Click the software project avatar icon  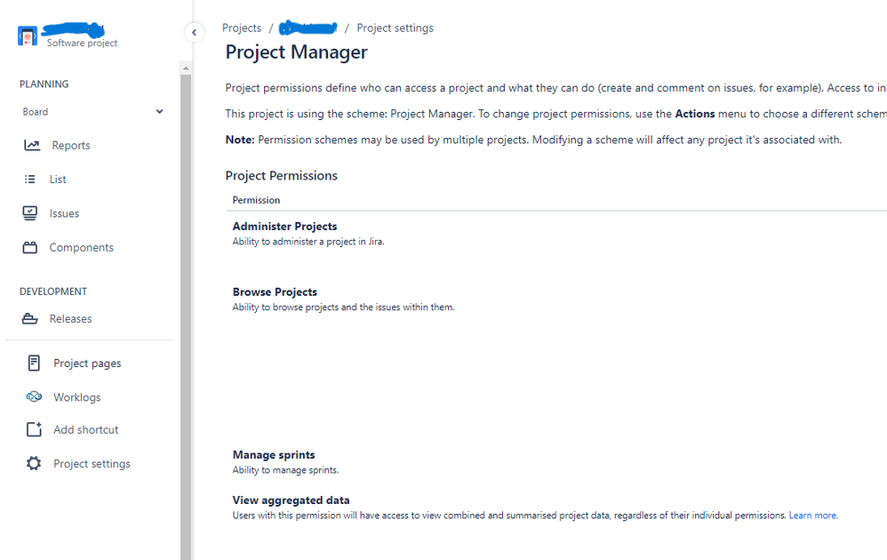[28, 36]
